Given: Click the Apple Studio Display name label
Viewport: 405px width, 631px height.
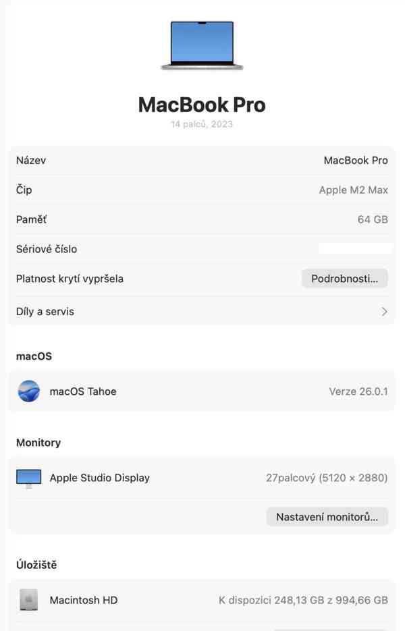Looking at the screenshot, I should (100, 478).
